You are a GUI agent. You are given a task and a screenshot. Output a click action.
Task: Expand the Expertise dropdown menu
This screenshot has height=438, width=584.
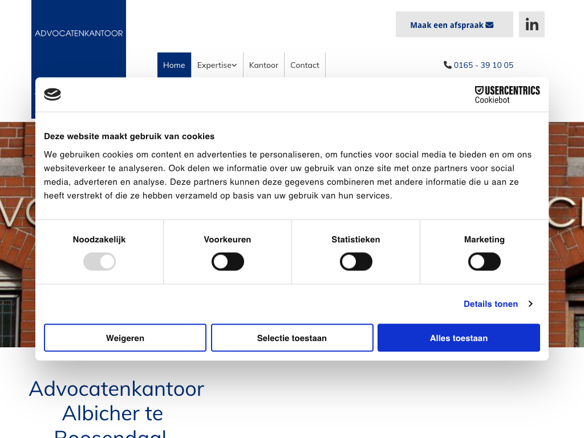coord(217,65)
